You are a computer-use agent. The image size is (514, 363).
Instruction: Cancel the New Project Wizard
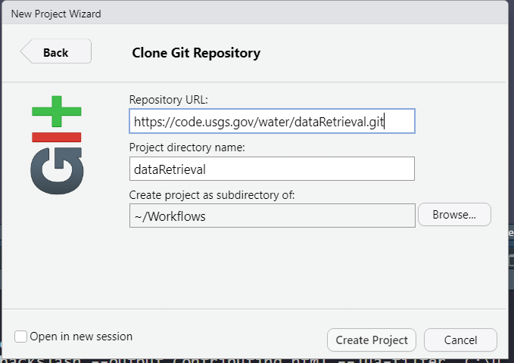[x=460, y=340]
